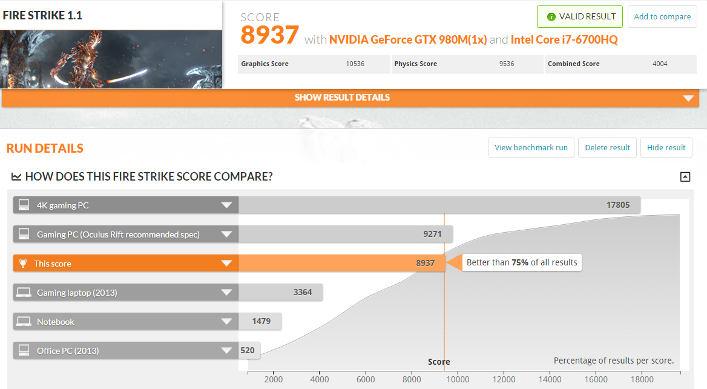The image size is (707, 389).
Task: Open View benchmark run
Action: (531, 148)
